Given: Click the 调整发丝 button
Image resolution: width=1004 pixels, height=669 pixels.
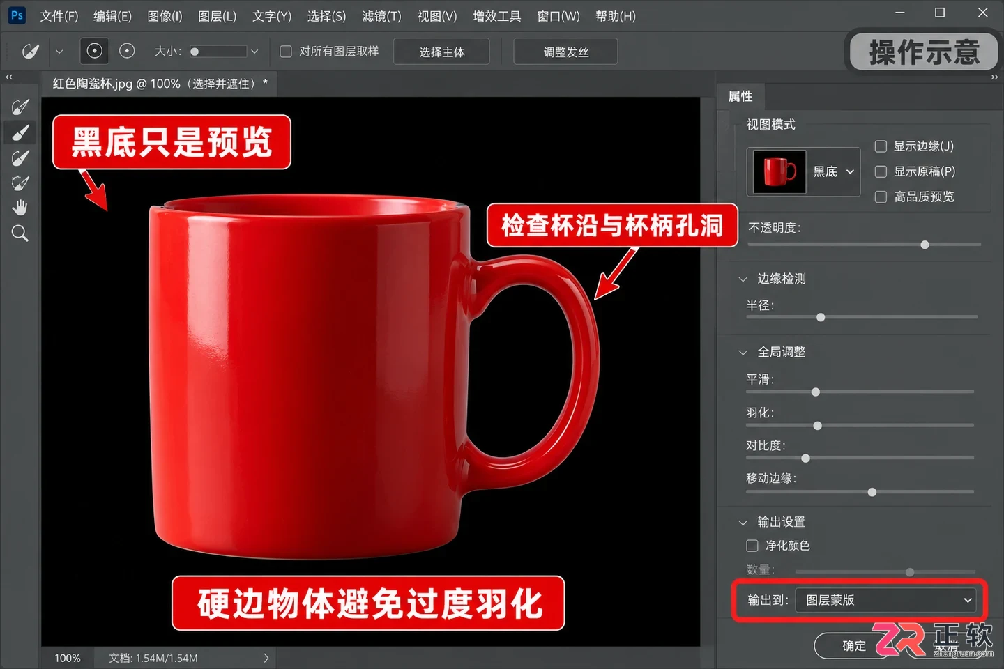Looking at the screenshot, I should point(565,52).
